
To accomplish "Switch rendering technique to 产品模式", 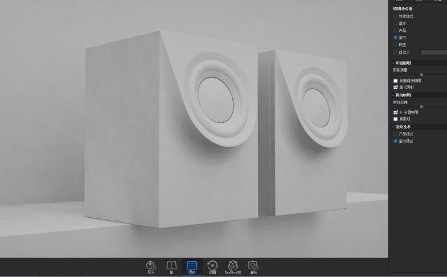I will (x=395, y=134).
